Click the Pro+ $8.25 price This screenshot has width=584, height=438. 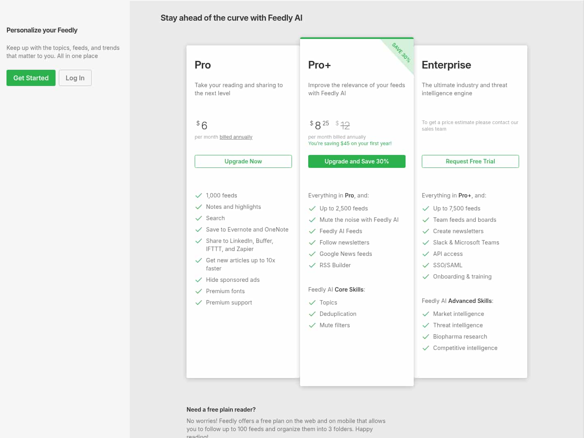(320, 125)
